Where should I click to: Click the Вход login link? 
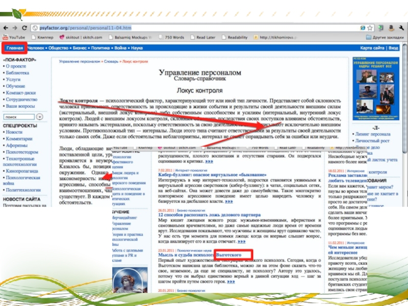pos(393,48)
